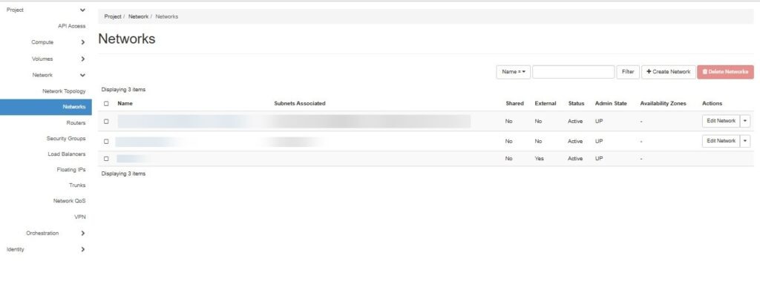Open Security Groups page
This screenshot has width=760, height=299.
coord(66,139)
